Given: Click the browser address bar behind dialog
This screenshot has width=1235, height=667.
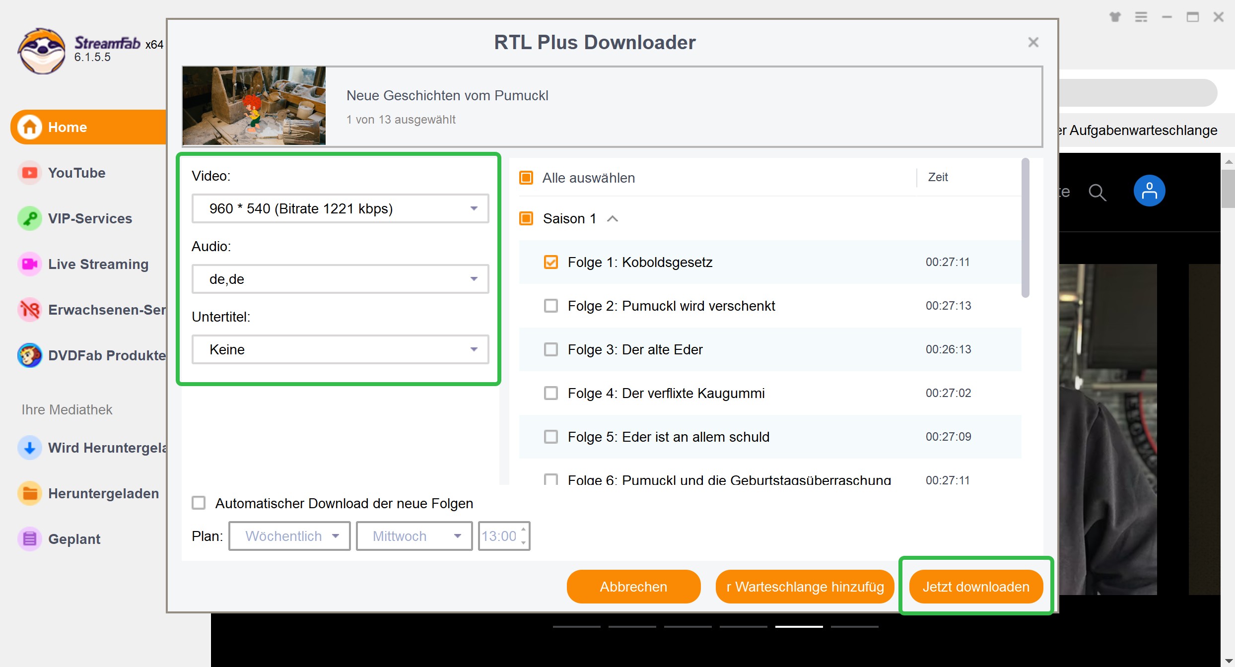Looking at the screenshot, I should click(1138, 93).
